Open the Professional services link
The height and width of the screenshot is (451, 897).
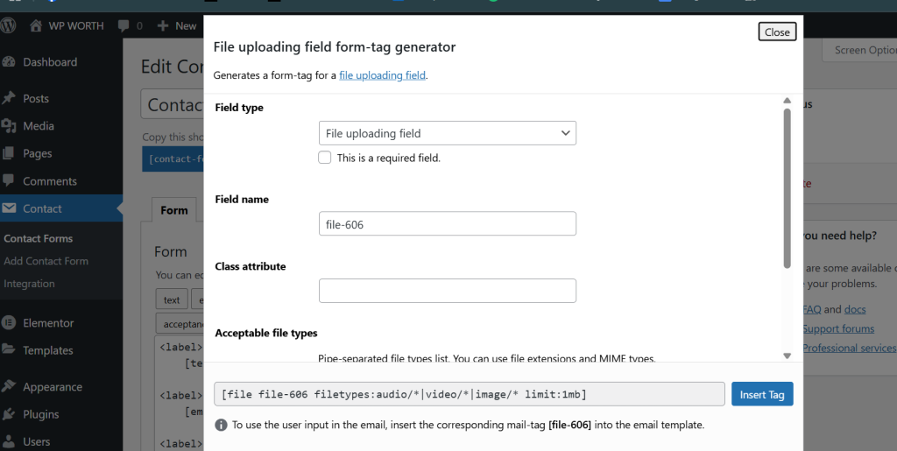click(849, 349)
